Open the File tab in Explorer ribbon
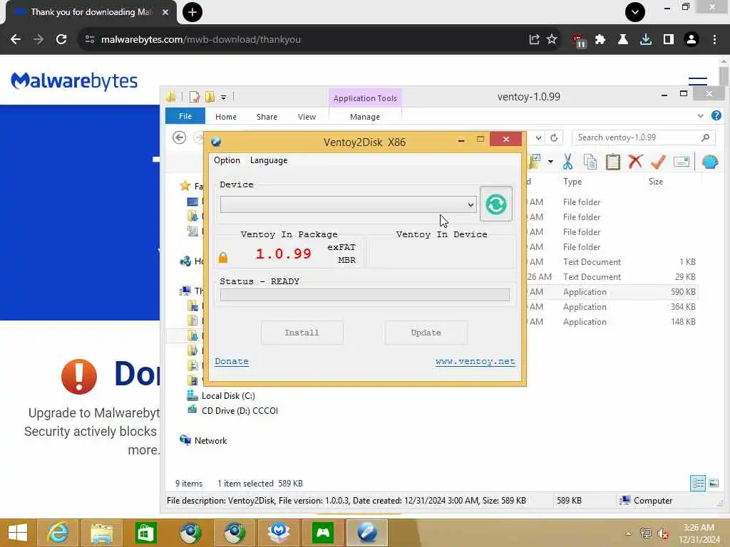This screenshot has height=547, width=730. pos(185,116)
